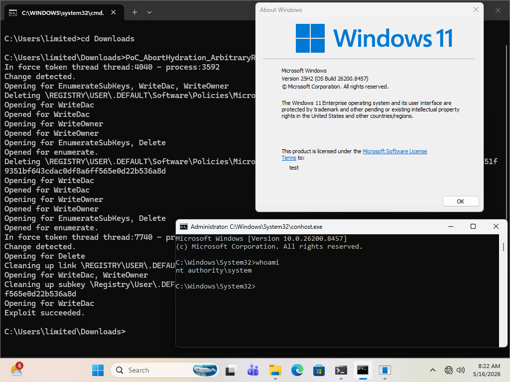Select the C:\WINDOWS\system32\cmd. tab
510x382 pixels.
coord(64,12)
